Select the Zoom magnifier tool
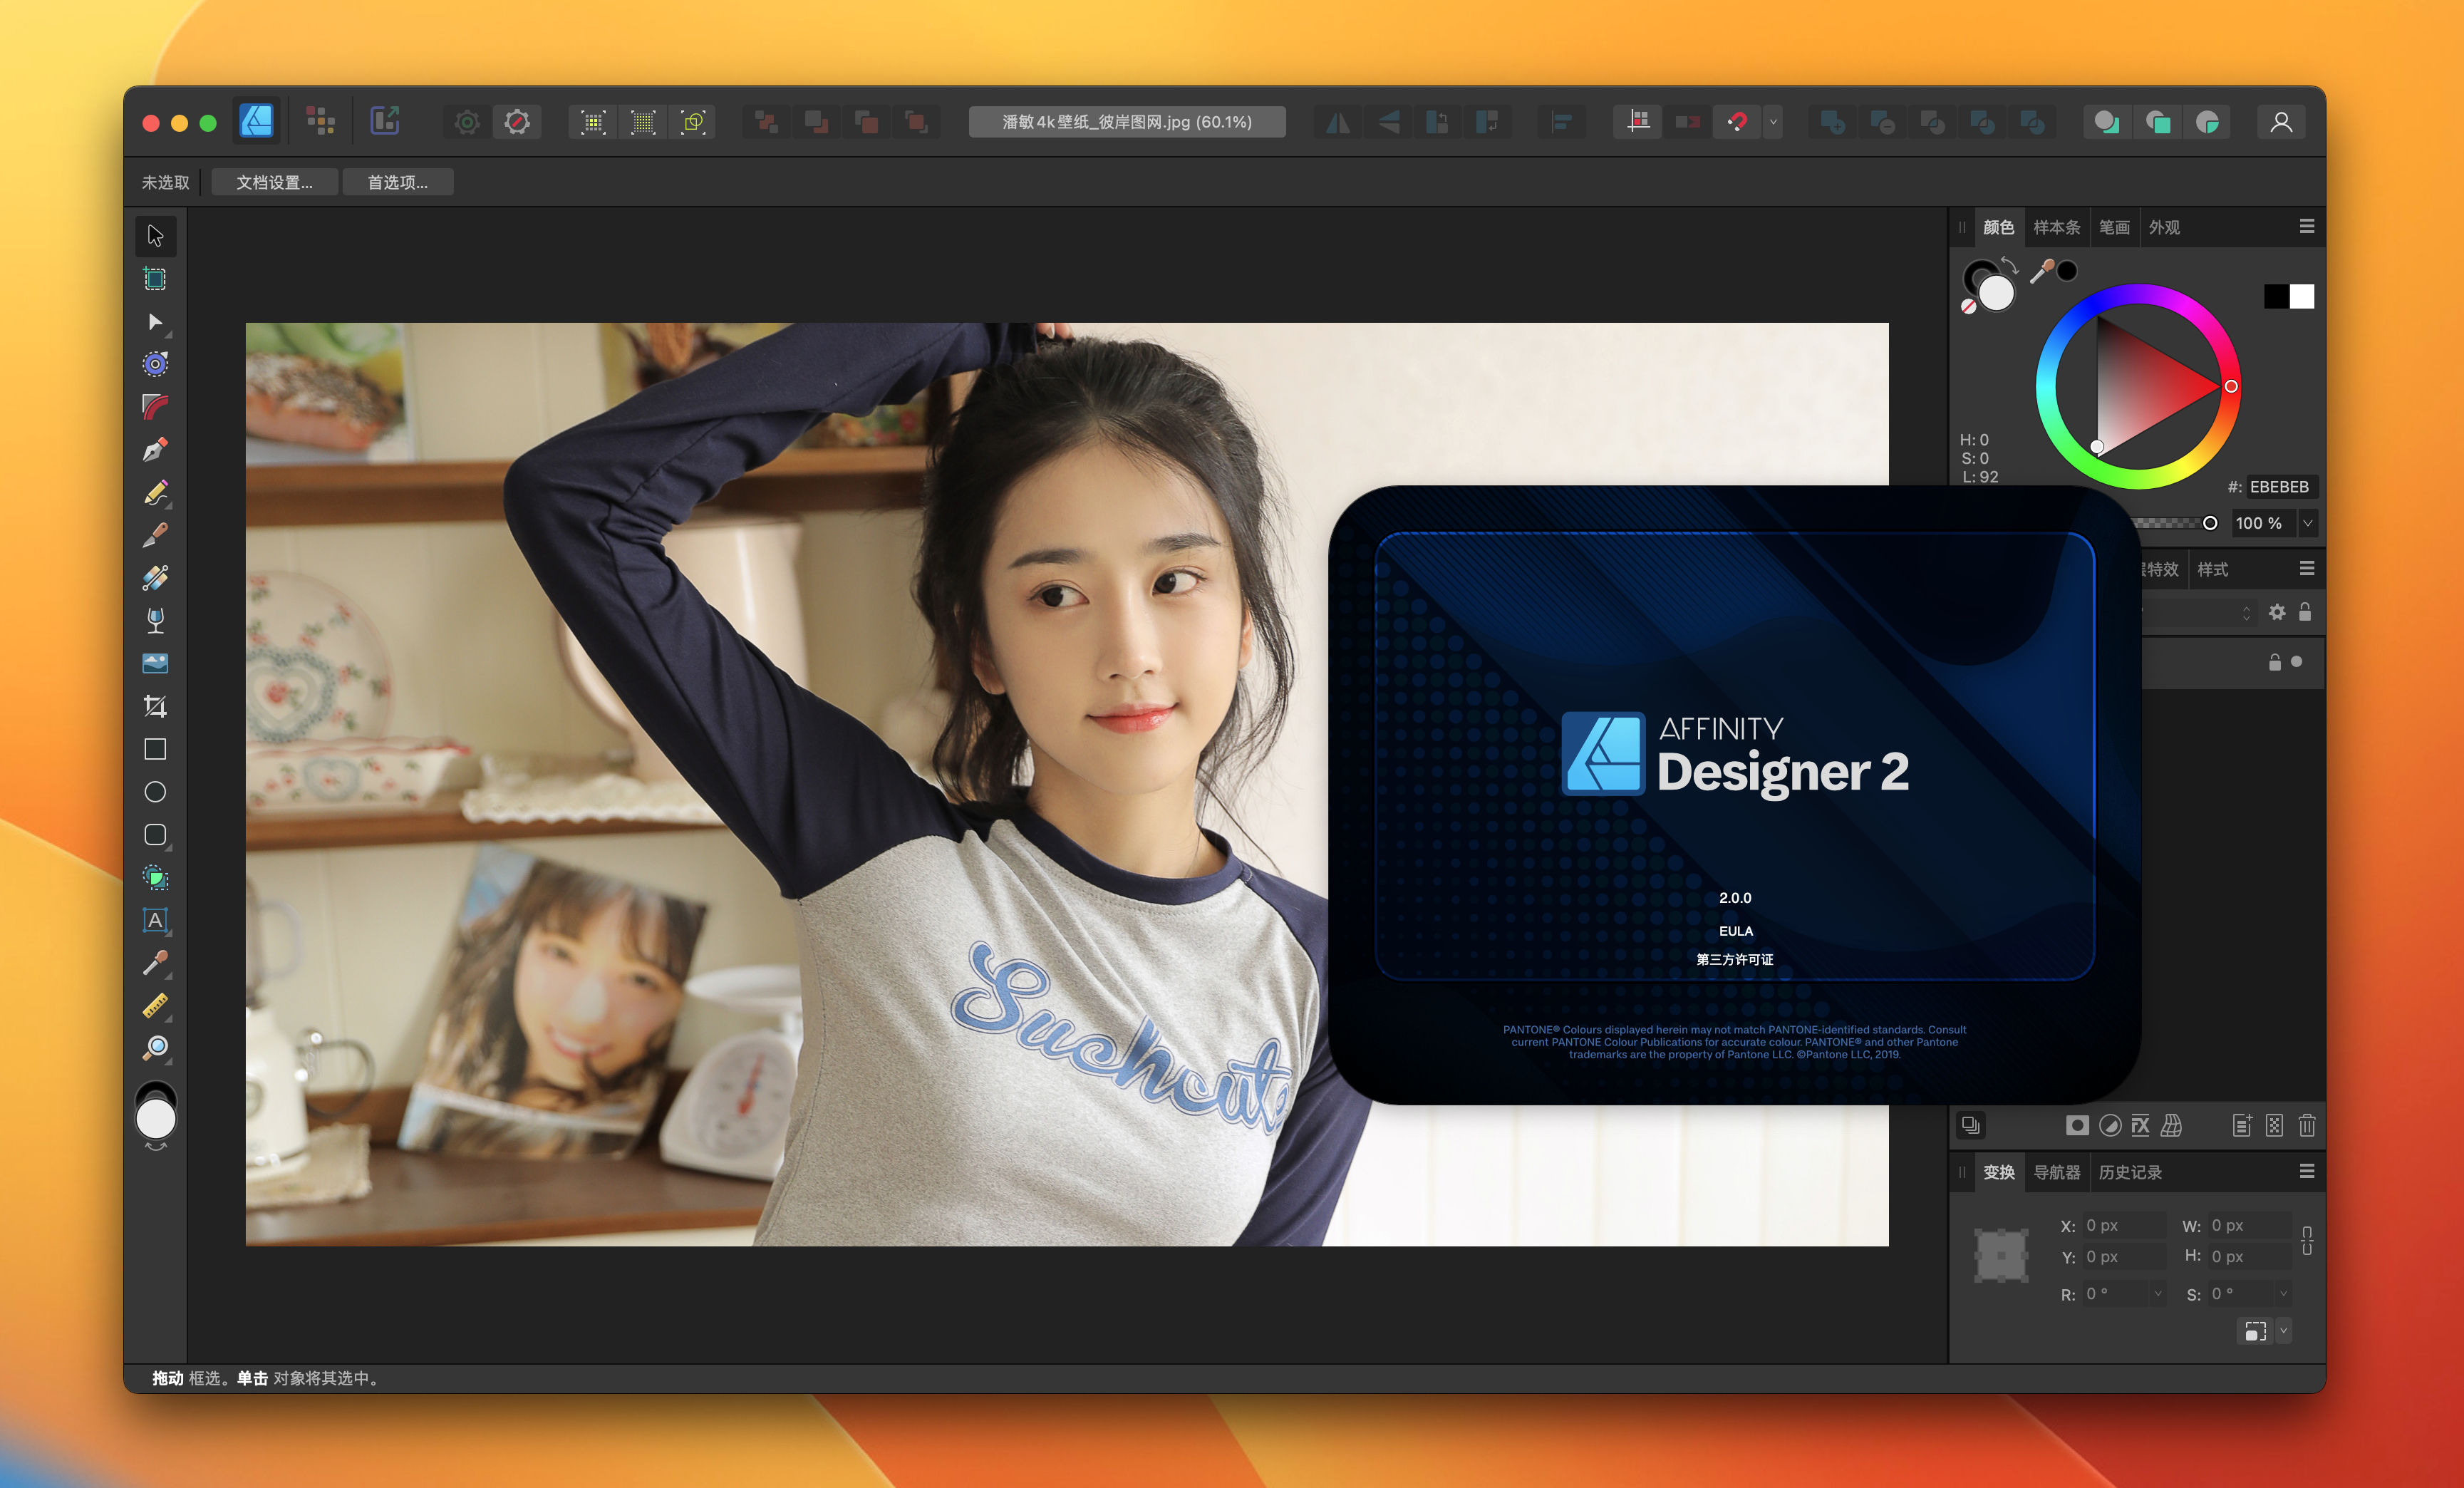Image resolution: width=2464 pixels, height=1488 pixels. click(155, 1049)
